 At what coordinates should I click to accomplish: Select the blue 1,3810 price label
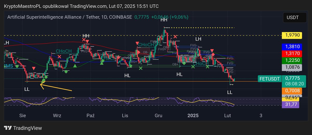coord(292,47)
